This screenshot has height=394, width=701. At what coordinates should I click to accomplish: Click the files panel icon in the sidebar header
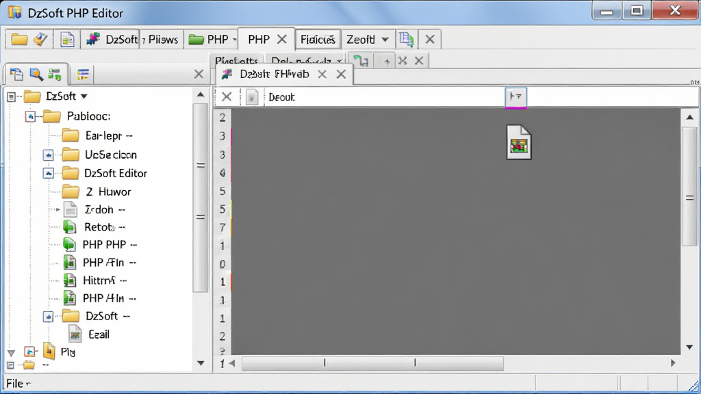point(16,75)
